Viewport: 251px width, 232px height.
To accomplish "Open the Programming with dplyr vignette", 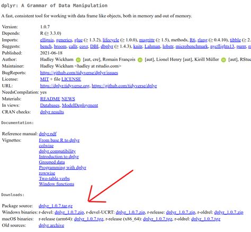I will tap(62, 168).
